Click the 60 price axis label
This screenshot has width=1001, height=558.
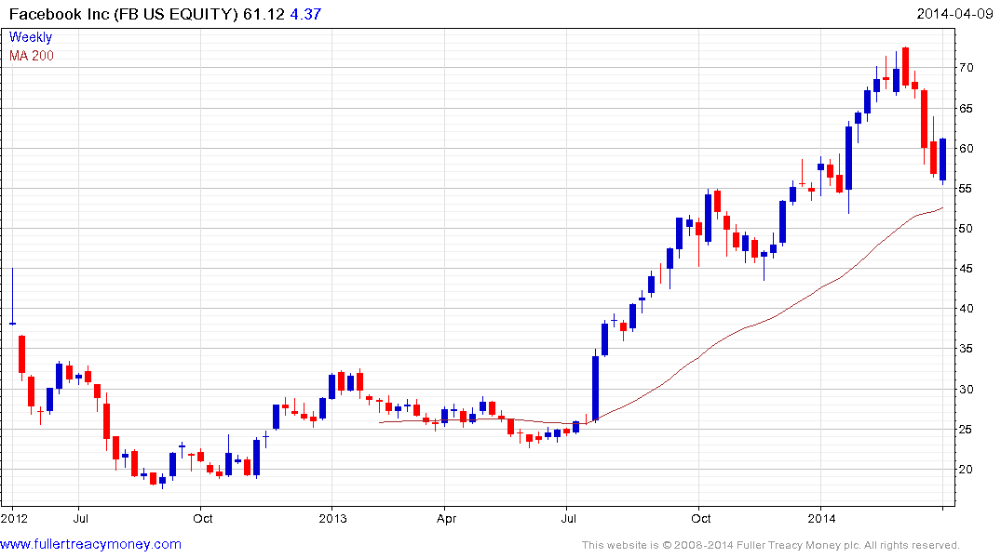(x=966, y=149)
